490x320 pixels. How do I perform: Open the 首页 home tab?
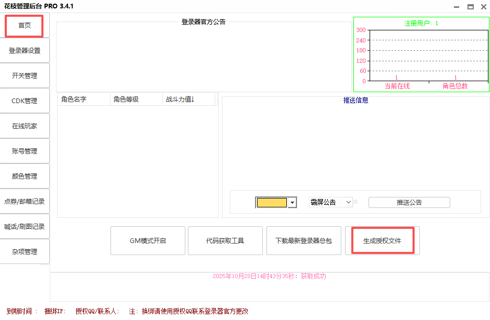point(25,26)
